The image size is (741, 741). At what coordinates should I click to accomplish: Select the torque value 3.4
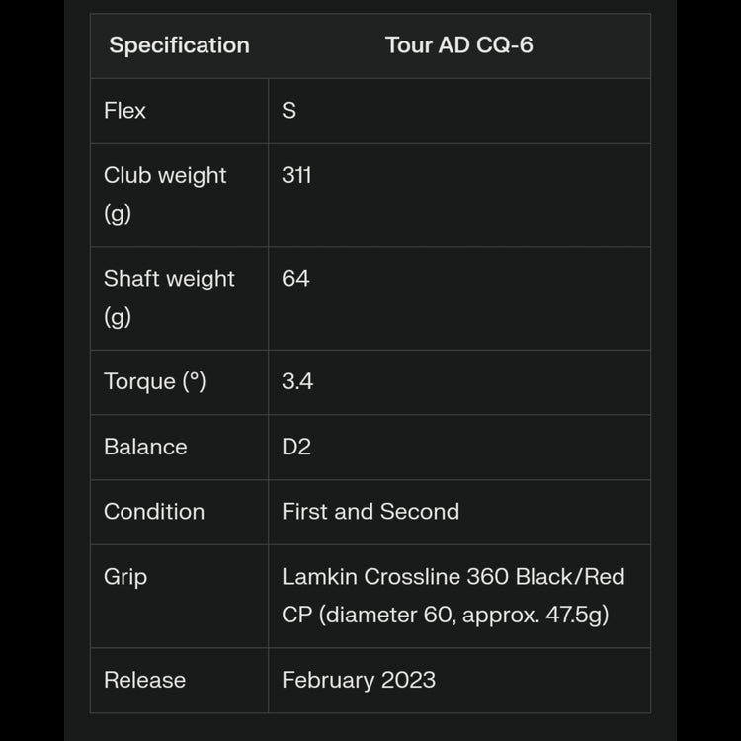coord(297,381)
